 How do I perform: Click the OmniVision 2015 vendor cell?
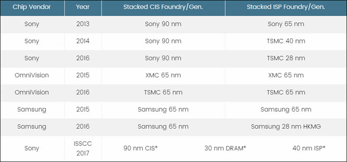coord(32,75)
